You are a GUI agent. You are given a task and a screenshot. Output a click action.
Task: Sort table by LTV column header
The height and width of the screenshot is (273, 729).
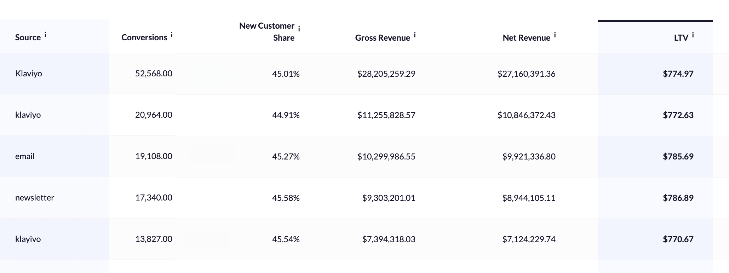681,38
